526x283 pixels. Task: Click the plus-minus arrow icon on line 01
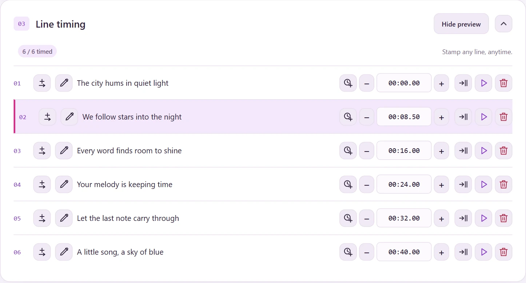point(42,83)
